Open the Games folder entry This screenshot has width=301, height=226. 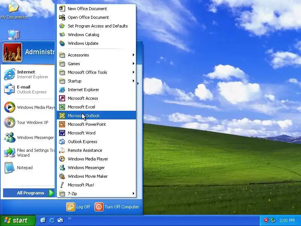[x=96, y=64]
